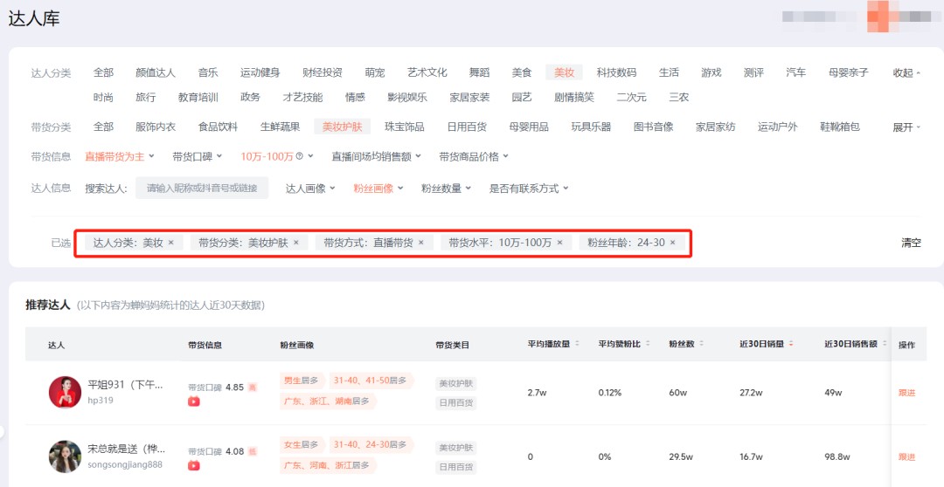The width and height of the screenshot is (944, 487).
Task: Remove the 达人分类：美妆 filter tag
Action: (171, 243)
